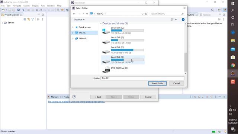Viewport: 238px width, 134px height.
Task: Select Local Disk (F:) drive
Action: [x=123, y=50]
